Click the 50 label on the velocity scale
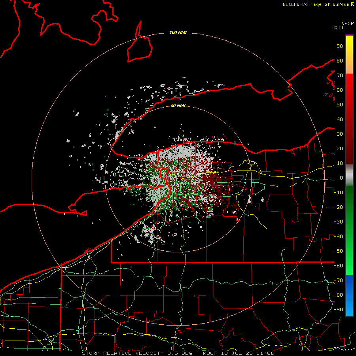The height and width of the screenshot is (356, 356). pos(340,105)
